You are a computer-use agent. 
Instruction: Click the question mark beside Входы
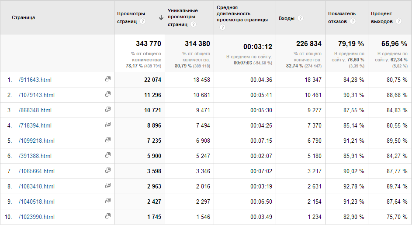(301, 18)
